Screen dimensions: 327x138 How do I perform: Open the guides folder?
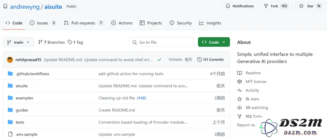(22, 110)
